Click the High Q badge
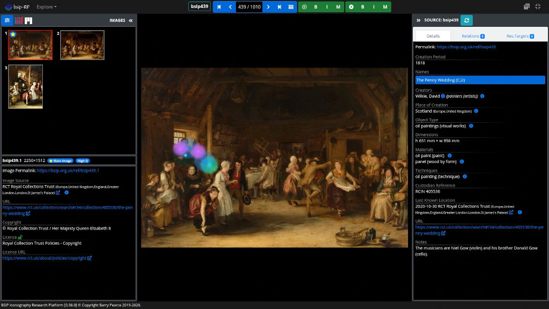Image resolution: width=549 pixels, height=309 pixels. pyautogui.click(x=83, y=161)
